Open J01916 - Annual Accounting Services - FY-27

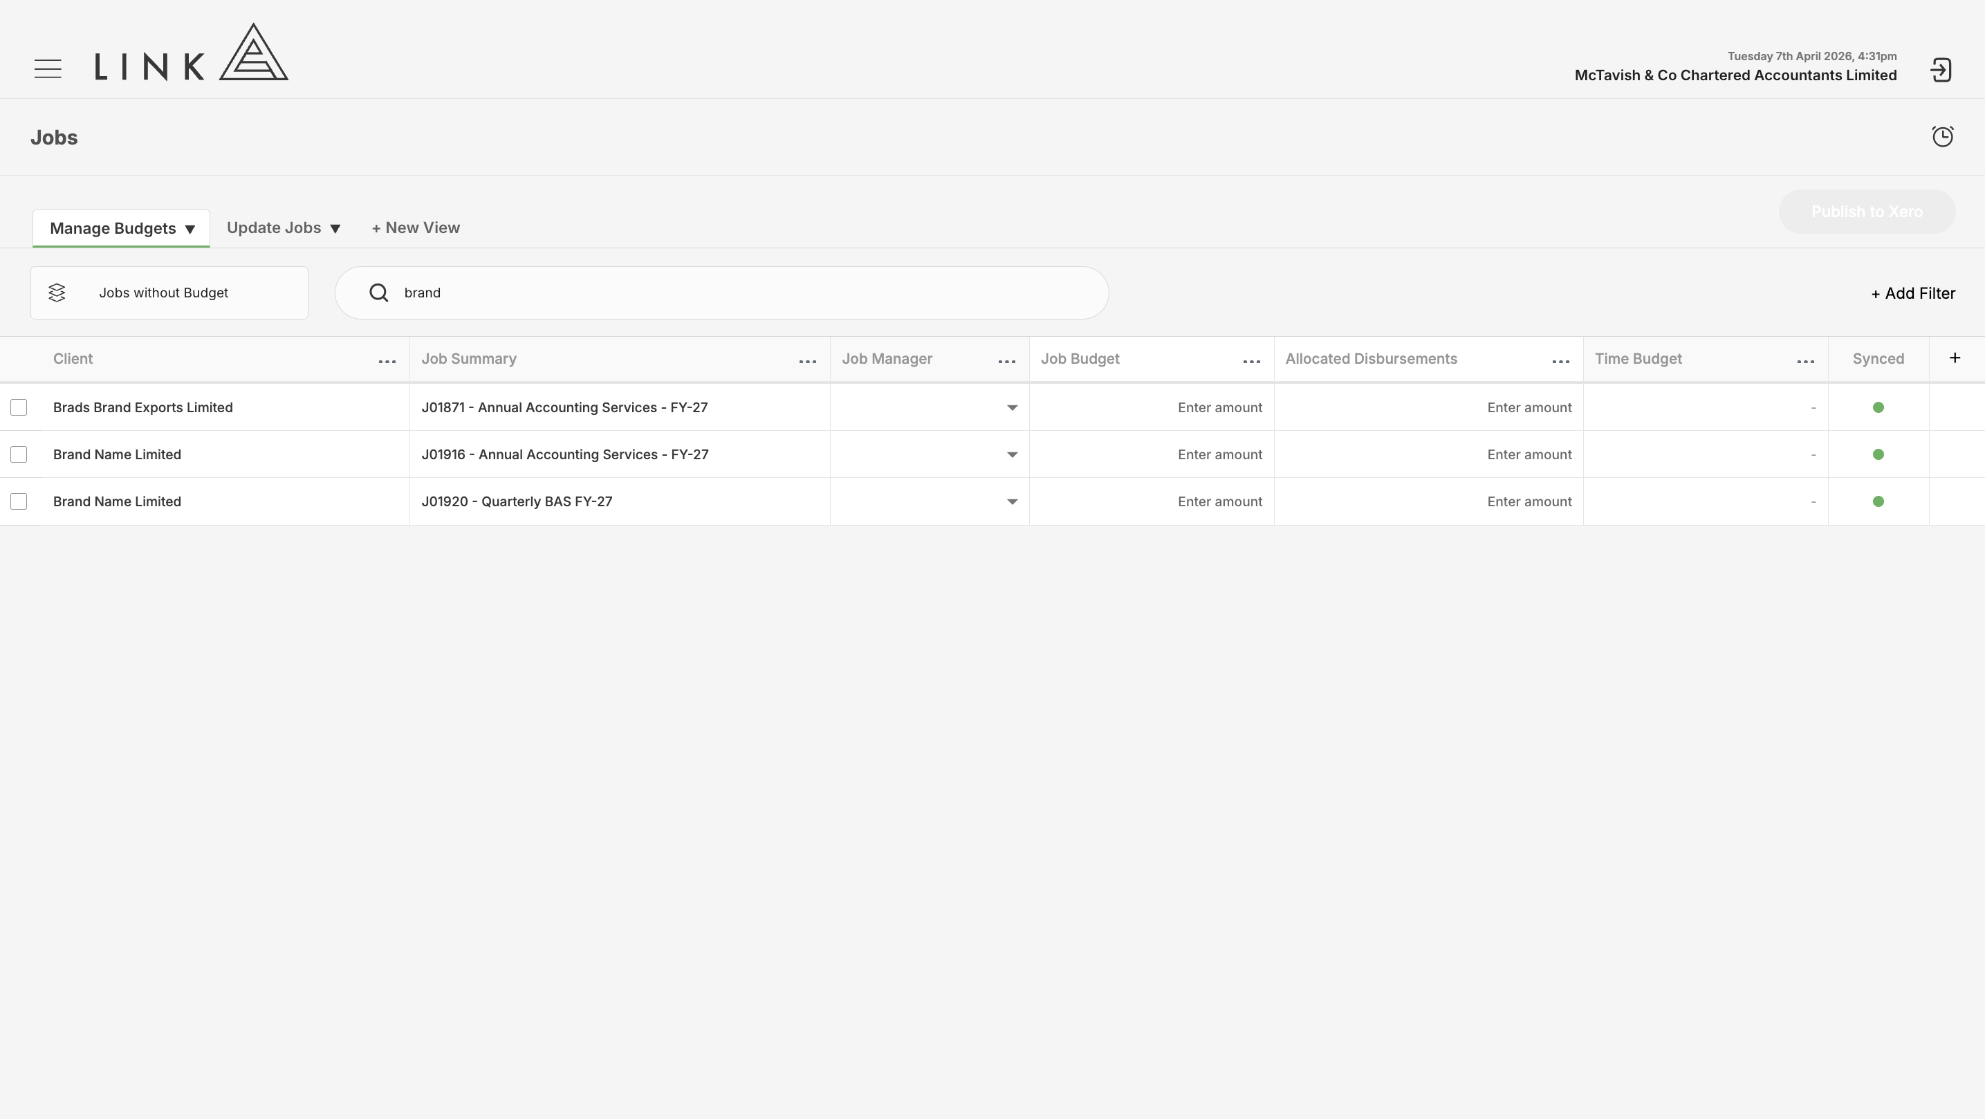(565, 454)
